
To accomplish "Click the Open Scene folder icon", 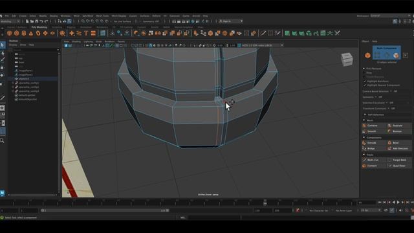I will coord(32,21).
